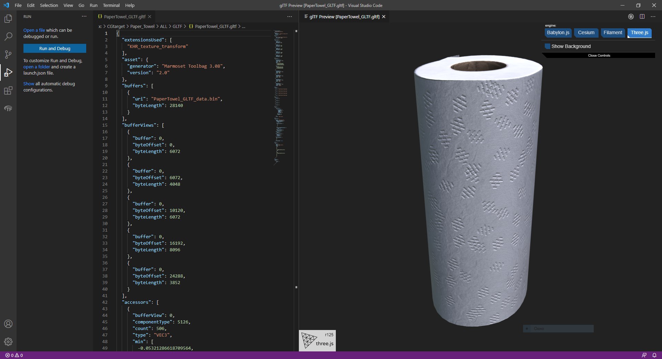Open the Search view icon
Screen dimensions: 662x359
tap(8, 37)
